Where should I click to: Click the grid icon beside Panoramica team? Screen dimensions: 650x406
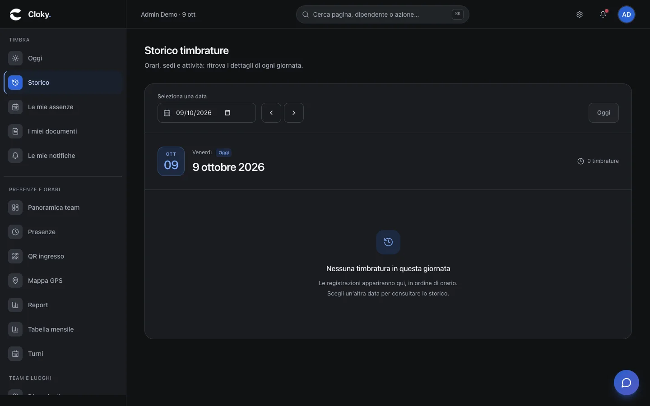(x=15, y=208)
